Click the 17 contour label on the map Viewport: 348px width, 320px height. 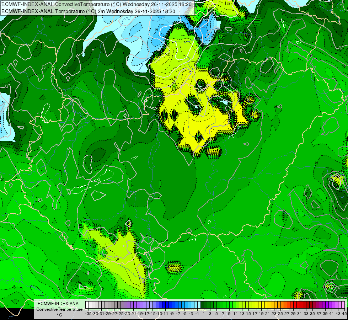tap(179, 102)
